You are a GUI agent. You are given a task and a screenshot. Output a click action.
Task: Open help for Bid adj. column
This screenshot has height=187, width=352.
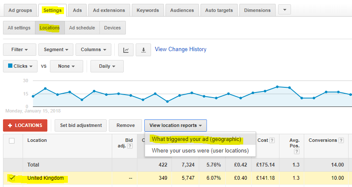click(130, 146)
